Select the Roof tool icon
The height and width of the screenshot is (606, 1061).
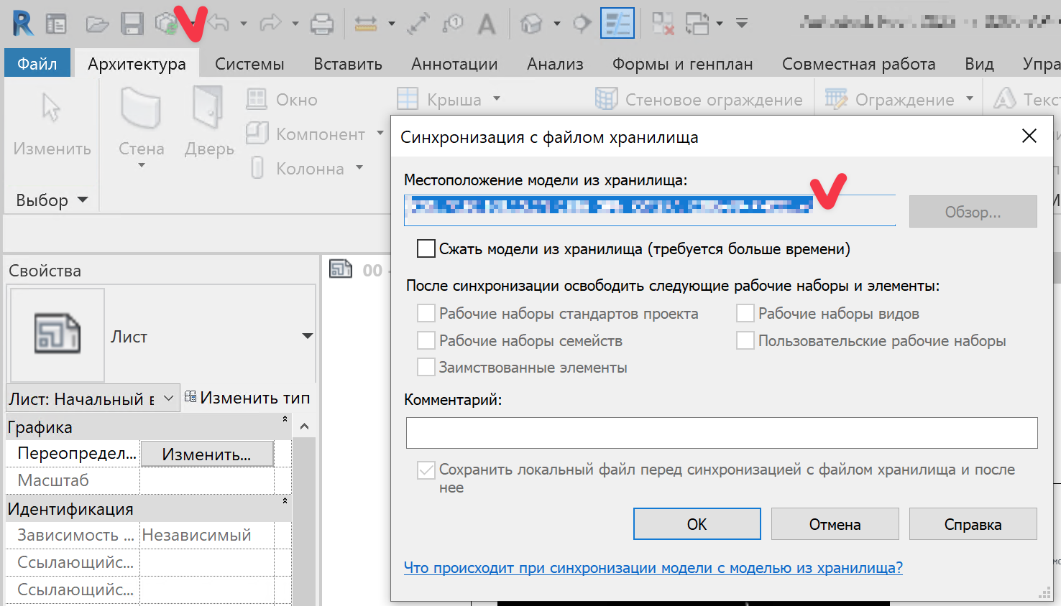point(408,99)
